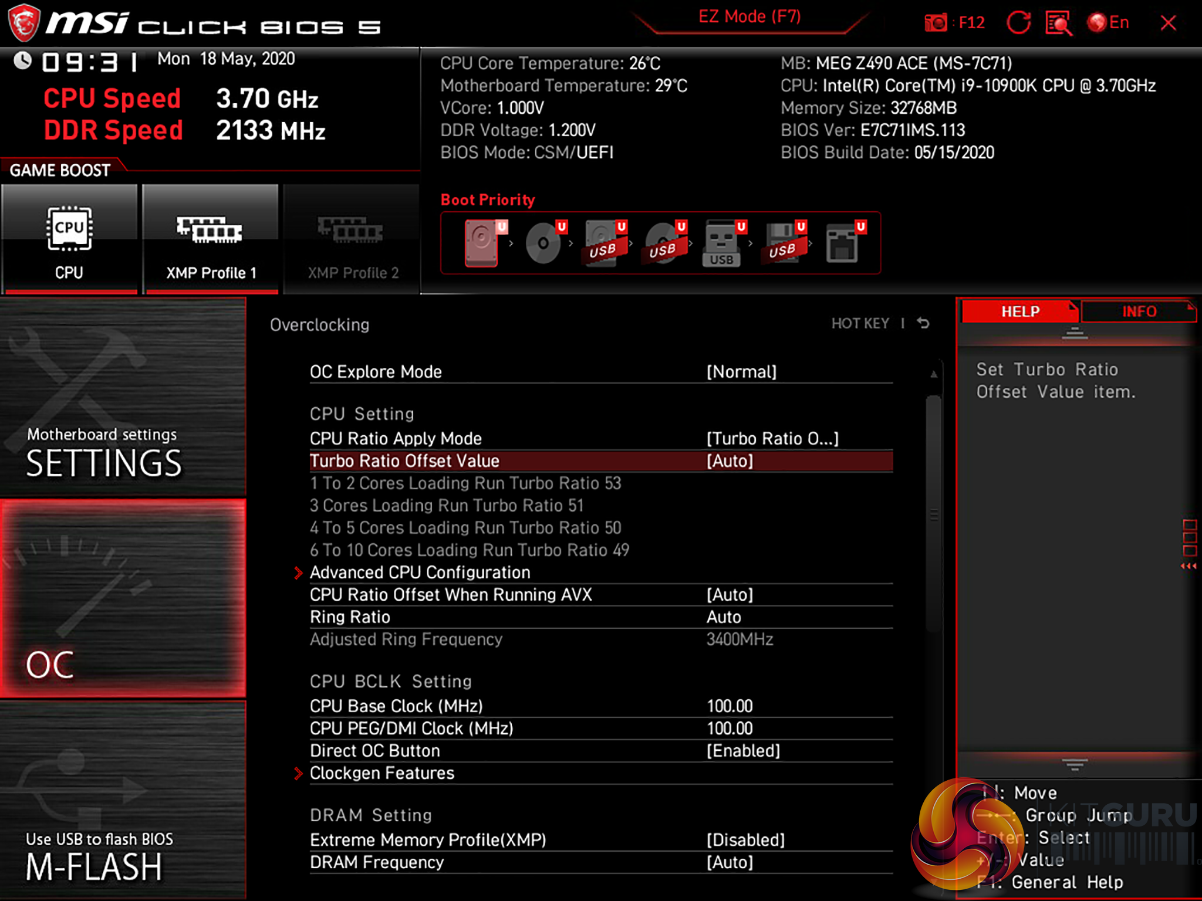1202x901 pixels.
Task: Click the F12 screenshot camera icon
Action: tap(936, 23)
